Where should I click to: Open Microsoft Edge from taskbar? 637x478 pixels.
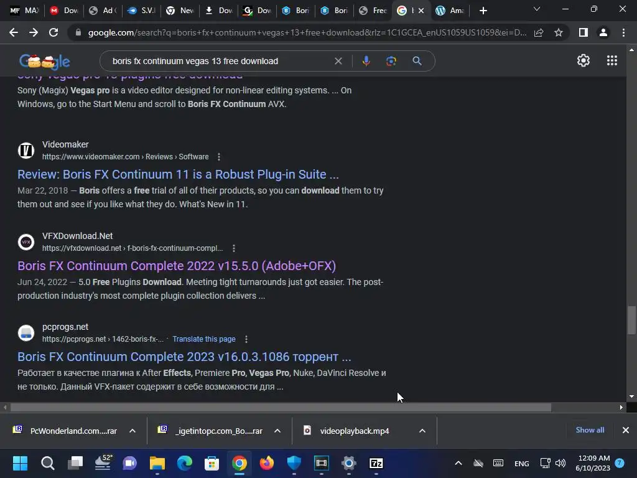pyautogui.click(x=184, y=463)
